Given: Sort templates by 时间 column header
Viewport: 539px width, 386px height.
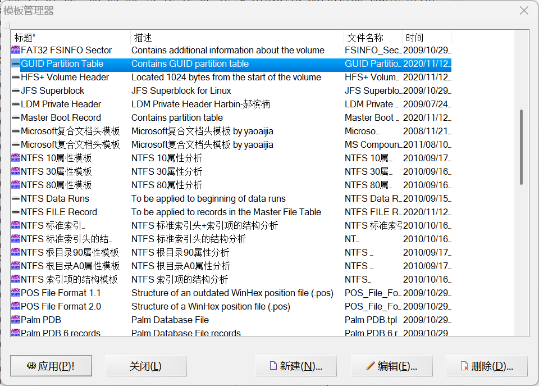Looking at the screenshot, I should point(426,38).
